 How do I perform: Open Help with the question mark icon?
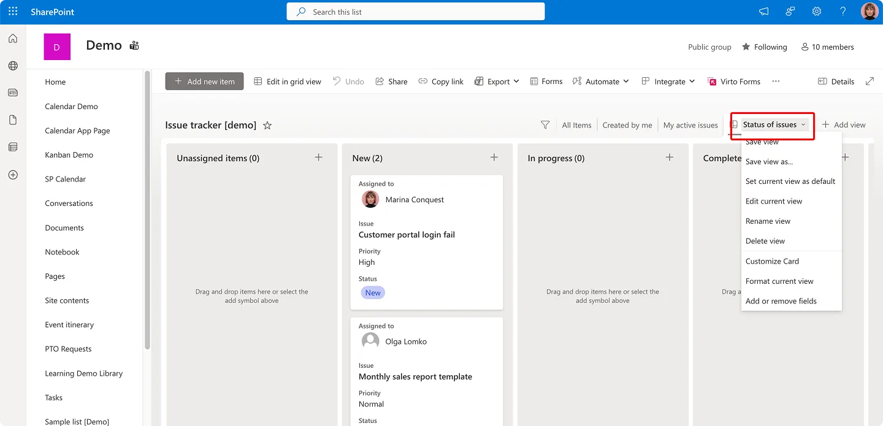coord(843,11)
